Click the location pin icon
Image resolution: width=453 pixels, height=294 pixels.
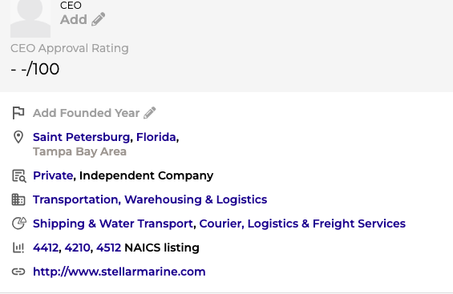pos(18,137)
